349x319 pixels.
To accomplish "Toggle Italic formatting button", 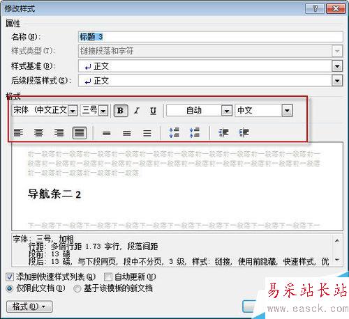I will point(137,111).
